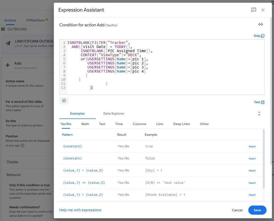
Task: Click the green expression valid checkmark
Action: (64, 100)
